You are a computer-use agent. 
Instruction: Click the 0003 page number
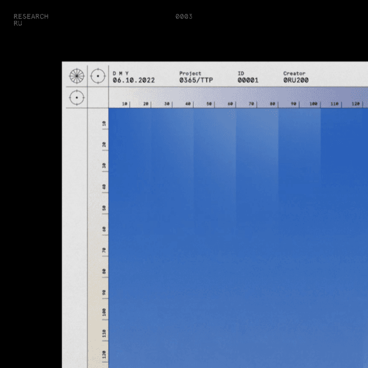click(184, 17)
